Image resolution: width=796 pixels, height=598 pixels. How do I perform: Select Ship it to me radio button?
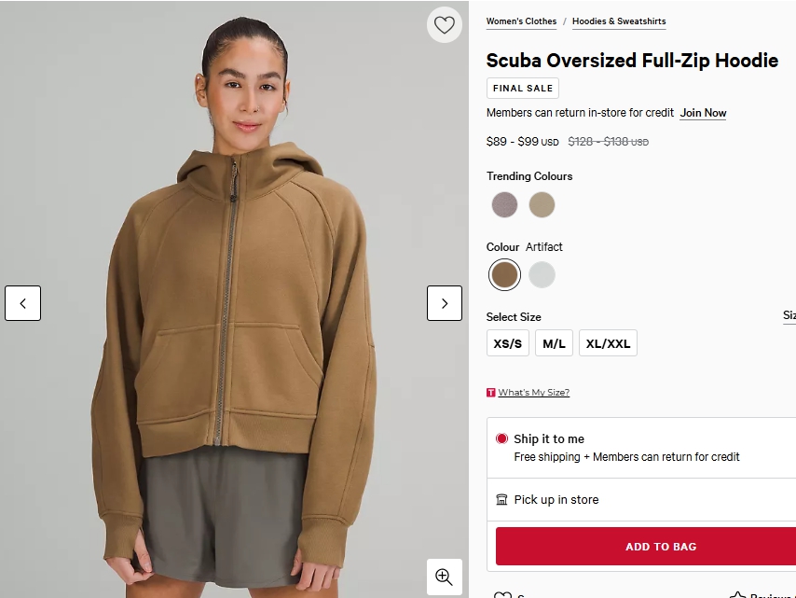tap(501, 438)
